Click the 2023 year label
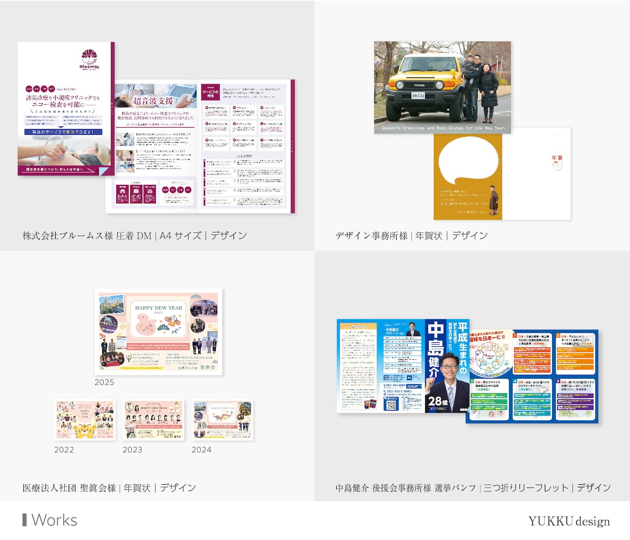Viewport: 630px width, 540px height. pyautogui.click(x=132, y=450)
